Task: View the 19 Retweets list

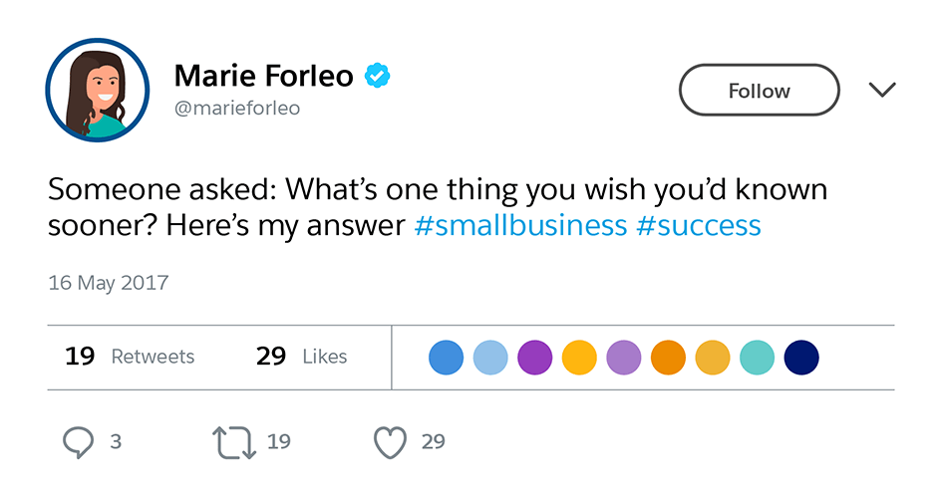Action: point(130,357)
